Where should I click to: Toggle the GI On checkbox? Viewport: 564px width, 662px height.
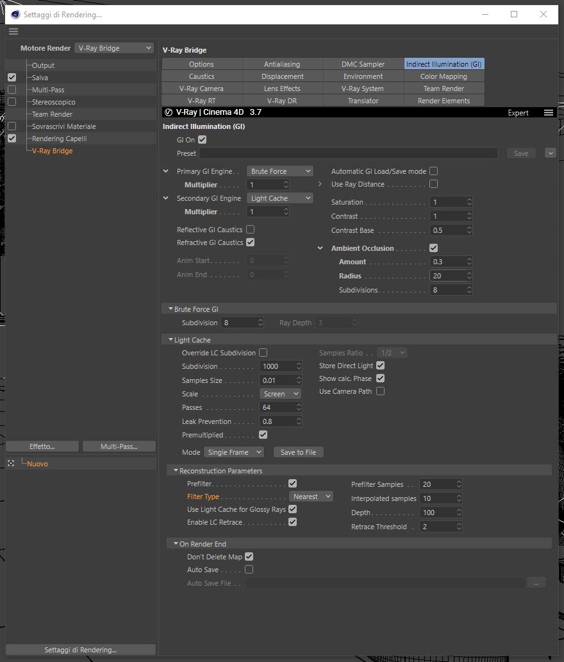click(x=202, y=140)
